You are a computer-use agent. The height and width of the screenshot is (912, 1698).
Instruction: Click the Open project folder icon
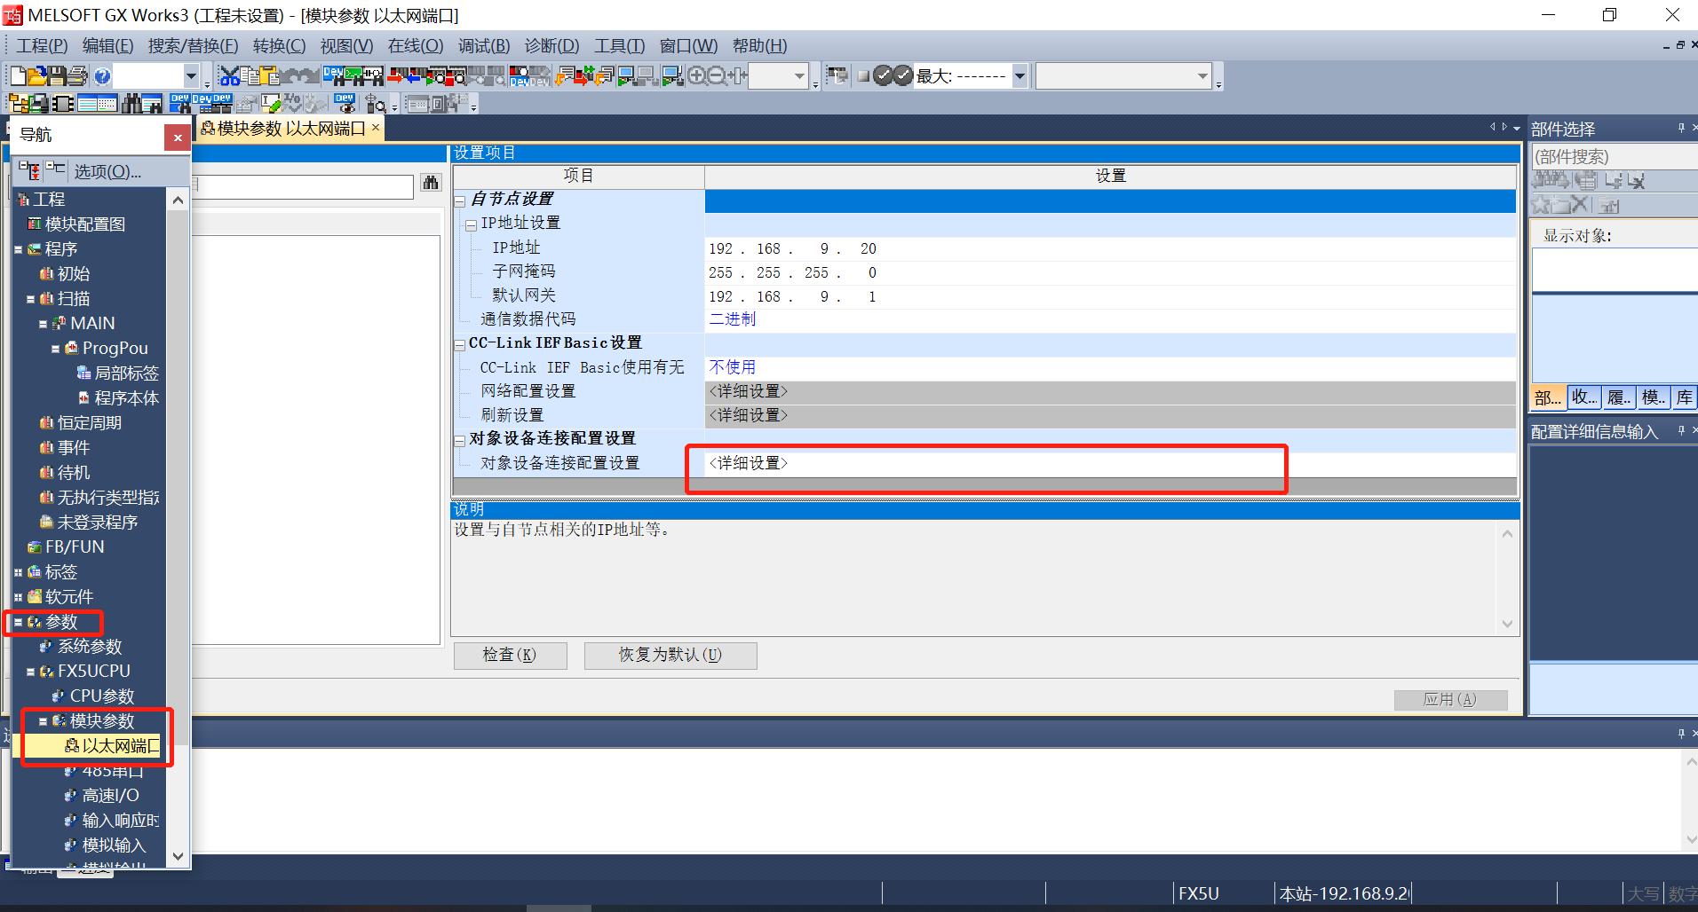pyautogui.click(x=37, y=76)
